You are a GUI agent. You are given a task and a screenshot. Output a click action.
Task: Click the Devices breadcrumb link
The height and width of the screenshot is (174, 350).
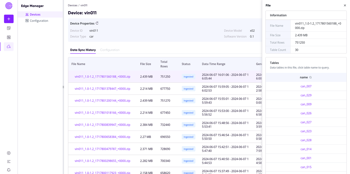pos(73,5)
